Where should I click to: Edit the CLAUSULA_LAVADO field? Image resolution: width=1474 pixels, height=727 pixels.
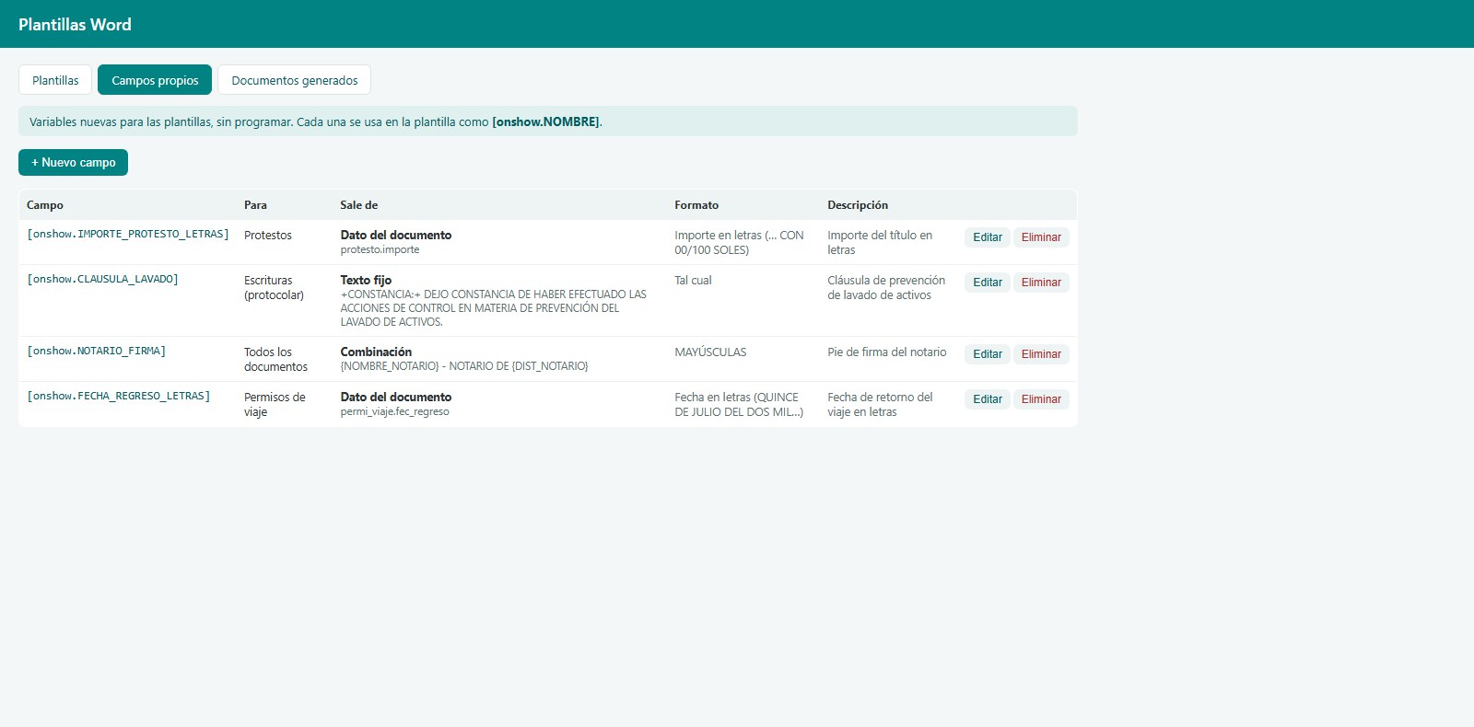pos(988,283)
